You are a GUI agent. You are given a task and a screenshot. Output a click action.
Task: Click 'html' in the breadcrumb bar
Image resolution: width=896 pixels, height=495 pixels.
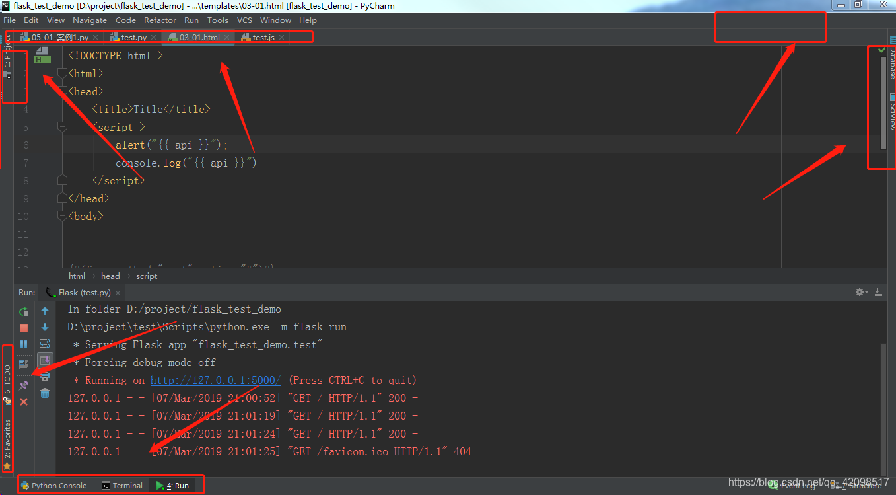coord(77,276)
